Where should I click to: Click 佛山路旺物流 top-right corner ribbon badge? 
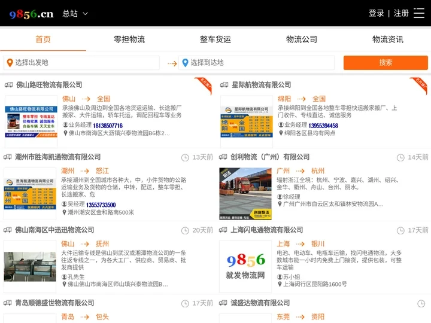coord(204,86)
